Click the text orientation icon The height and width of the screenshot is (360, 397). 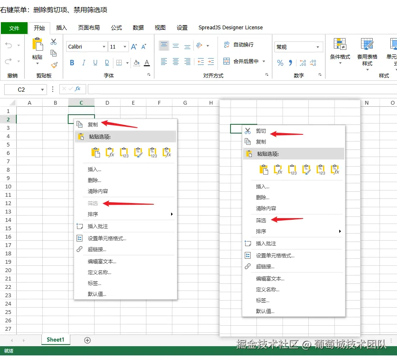pos(199,46)
